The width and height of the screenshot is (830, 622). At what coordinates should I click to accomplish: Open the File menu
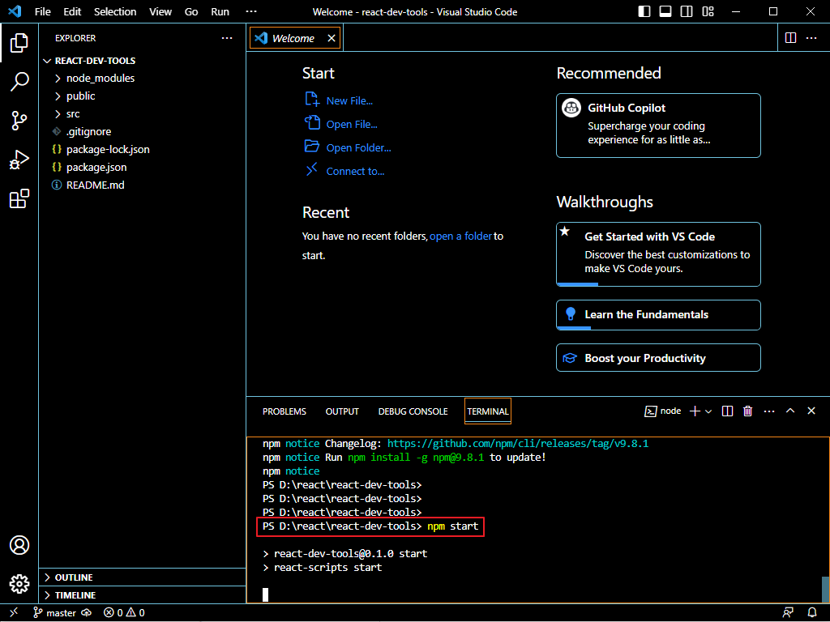coord(42,11)
